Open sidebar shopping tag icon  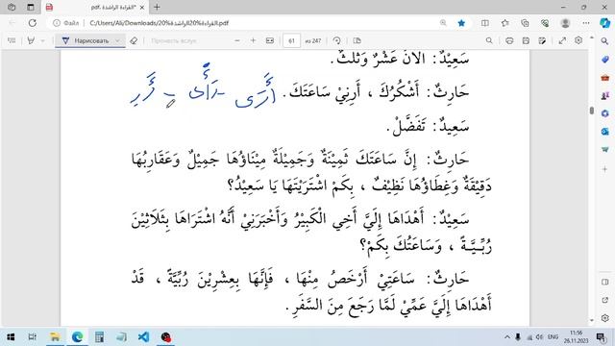click(605, 60)
